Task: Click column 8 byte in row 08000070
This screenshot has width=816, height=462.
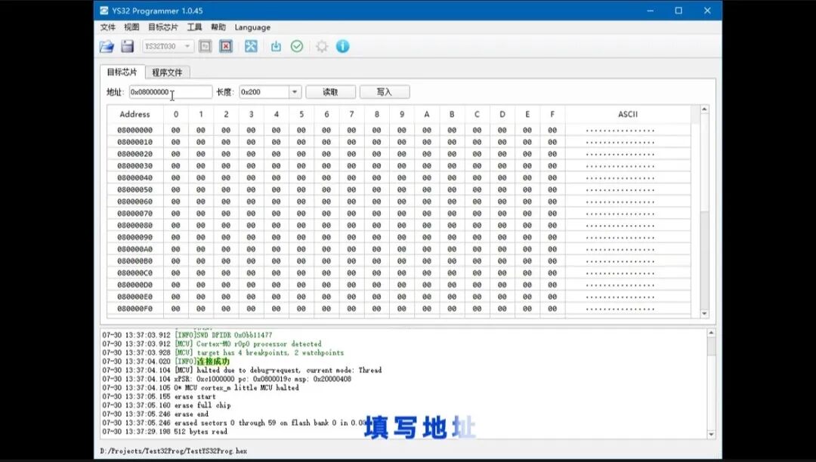Action: coord(377,214)
